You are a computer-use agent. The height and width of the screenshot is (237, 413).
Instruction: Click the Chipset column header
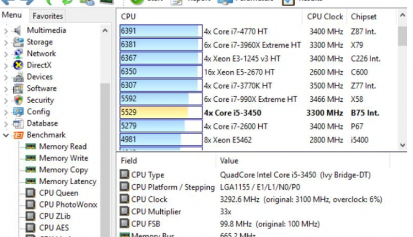(x=364, y=17)
